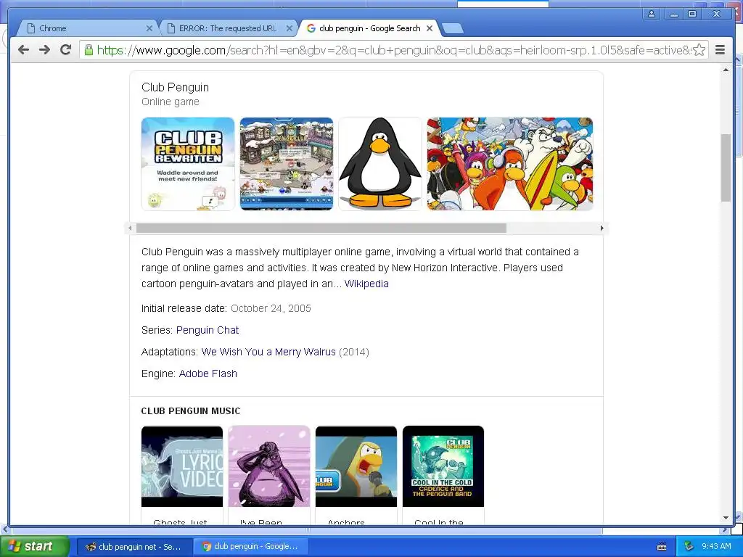Open the purple penguin music thumbnail
The image size is (743, 557).
269,466
